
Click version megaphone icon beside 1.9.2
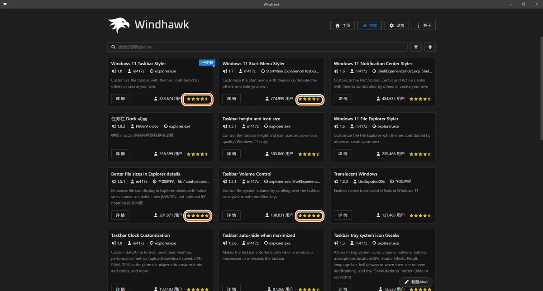(114, 126)
